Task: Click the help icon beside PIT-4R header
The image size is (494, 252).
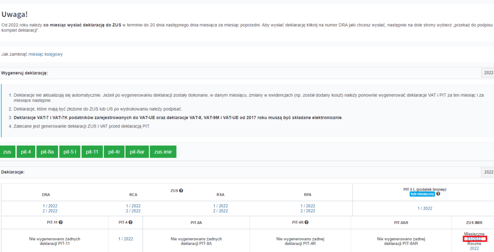Action: pyautogui.click(x=307, y=222)
